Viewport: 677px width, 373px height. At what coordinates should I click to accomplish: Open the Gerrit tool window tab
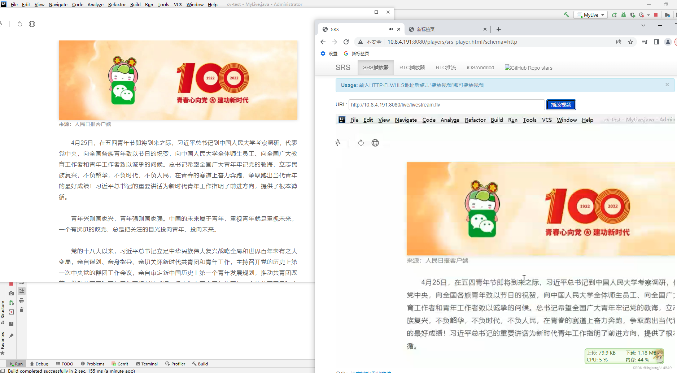(x=120, y=364)
